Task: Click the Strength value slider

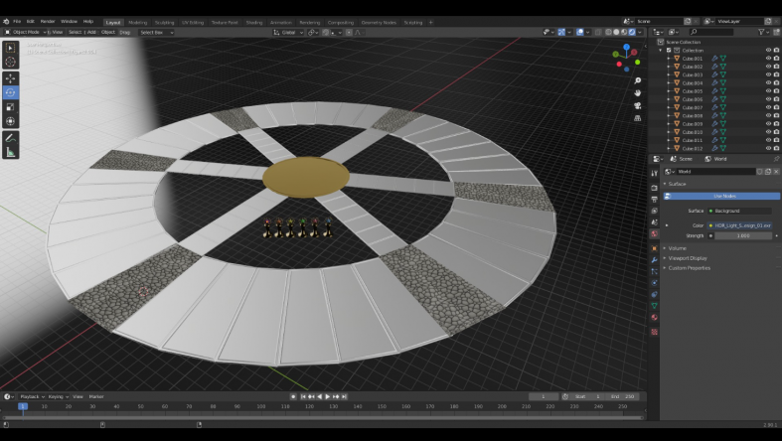Action: tap(741, 235)
